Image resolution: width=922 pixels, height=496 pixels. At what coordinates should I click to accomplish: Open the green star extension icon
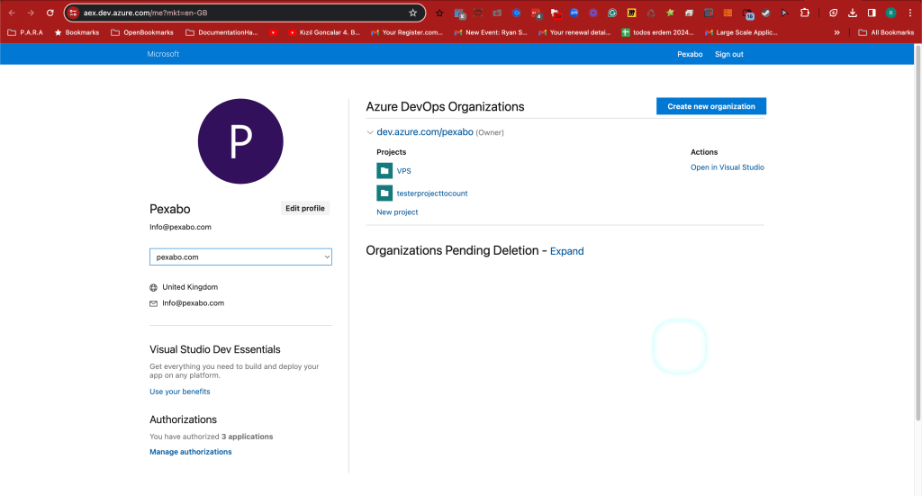point(670,13)
